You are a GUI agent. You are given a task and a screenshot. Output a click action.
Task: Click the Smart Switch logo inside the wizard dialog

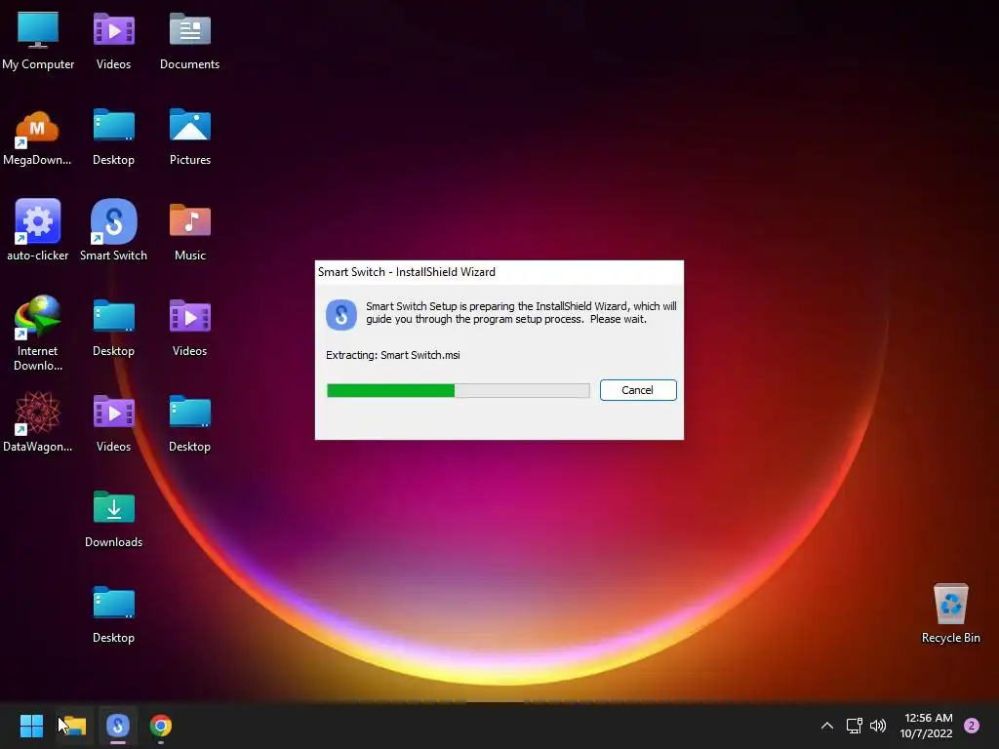[x=341, y=315]
